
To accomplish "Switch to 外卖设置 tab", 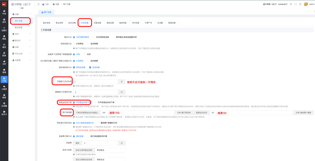I will click(85, 23).
